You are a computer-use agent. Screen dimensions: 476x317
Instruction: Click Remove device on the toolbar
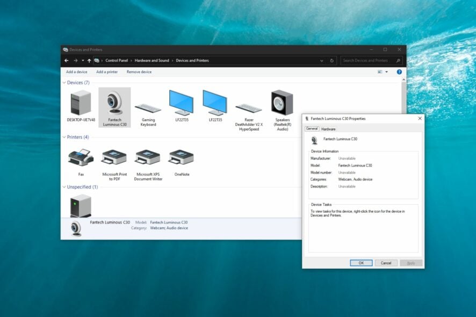[139, 71]
